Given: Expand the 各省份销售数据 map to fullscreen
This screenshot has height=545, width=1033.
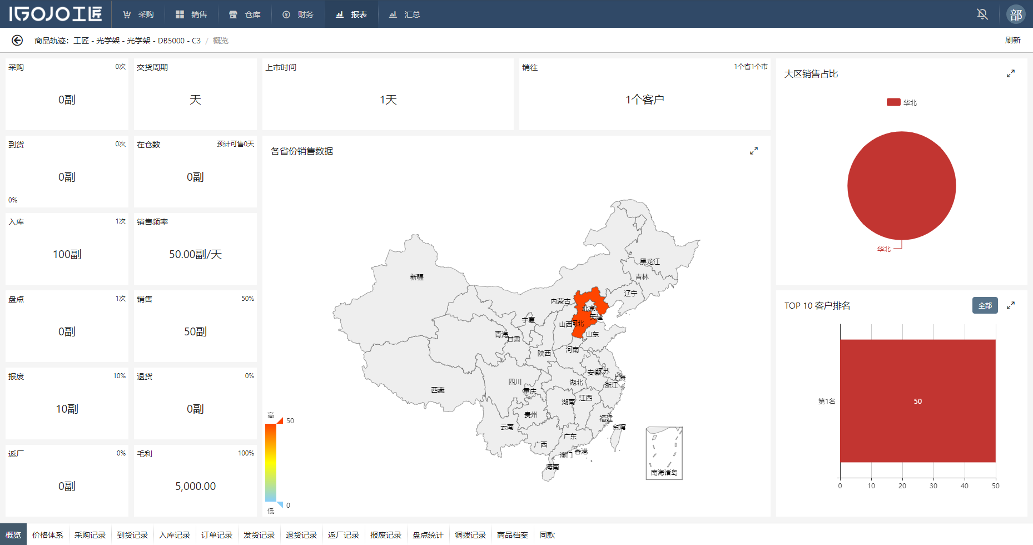Looking at the screenshot, I should (754, 151).
